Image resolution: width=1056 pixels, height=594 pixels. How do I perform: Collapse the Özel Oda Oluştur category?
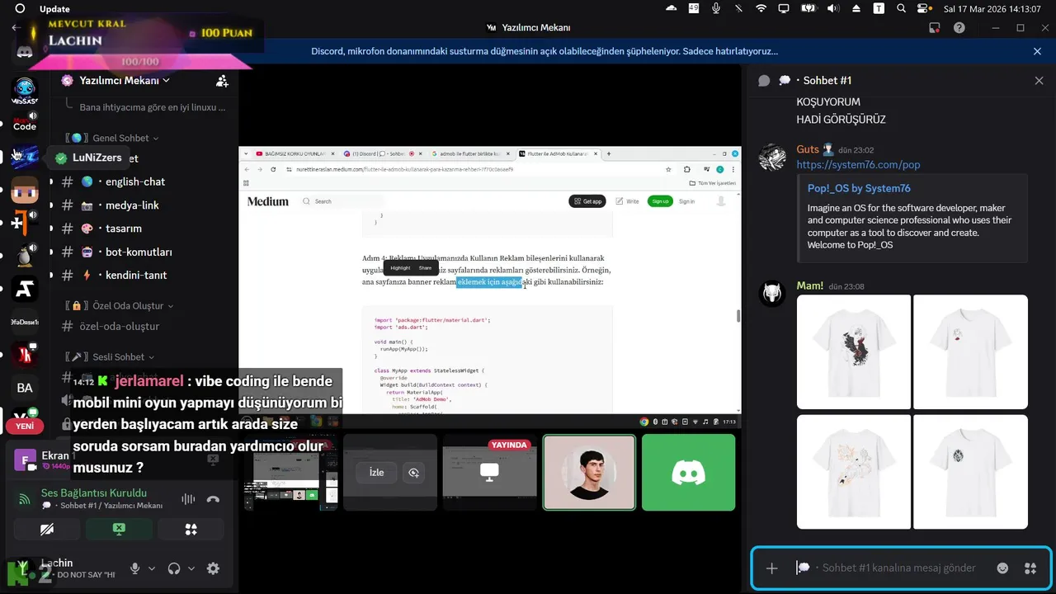120,305
